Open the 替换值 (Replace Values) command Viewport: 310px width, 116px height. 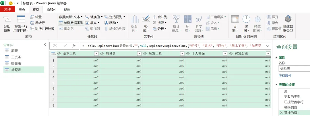[94, 17]
